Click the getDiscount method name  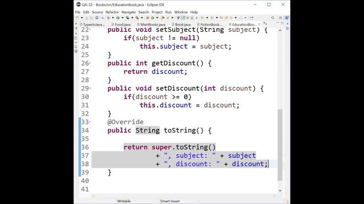(x=174, y=63)
